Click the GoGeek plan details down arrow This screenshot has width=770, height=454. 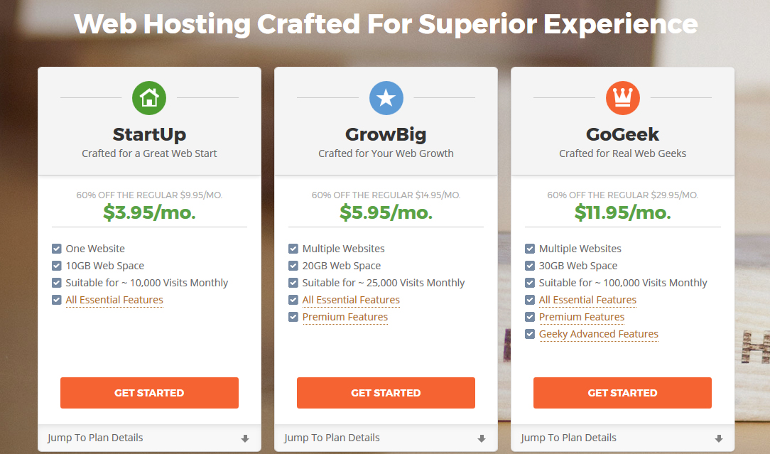click(718, 438)
